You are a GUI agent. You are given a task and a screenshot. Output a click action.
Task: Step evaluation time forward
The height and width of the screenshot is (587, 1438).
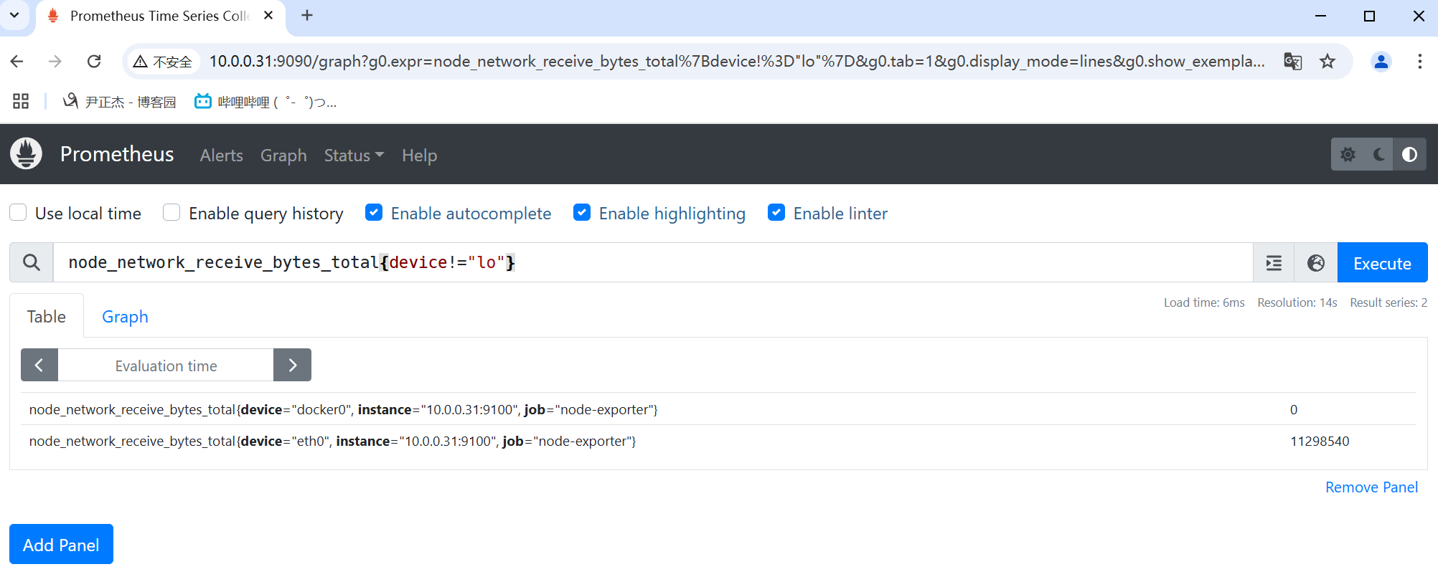(x=292, y=366)
